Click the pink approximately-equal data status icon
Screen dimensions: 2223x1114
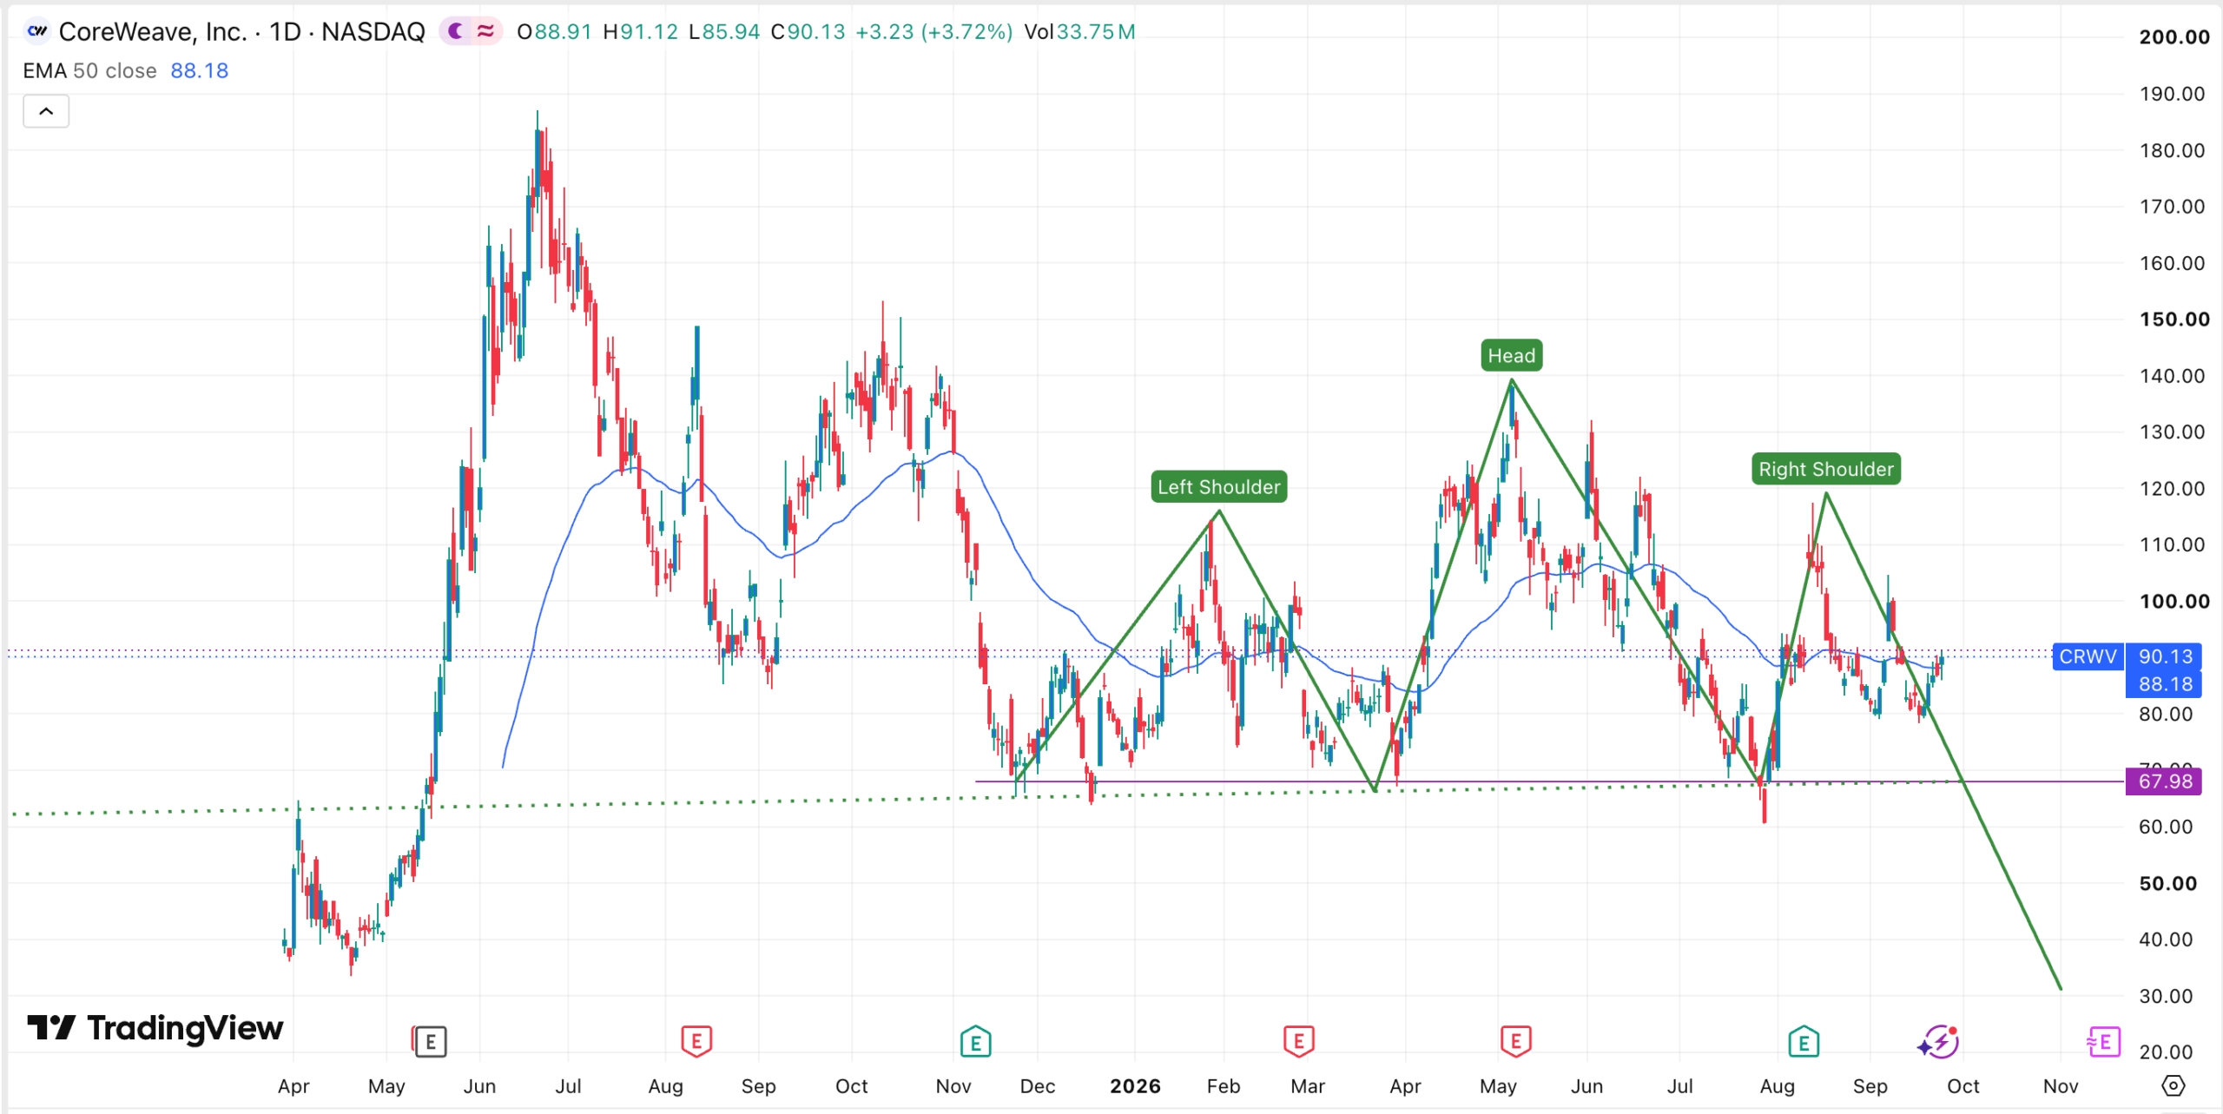[485, 32]
